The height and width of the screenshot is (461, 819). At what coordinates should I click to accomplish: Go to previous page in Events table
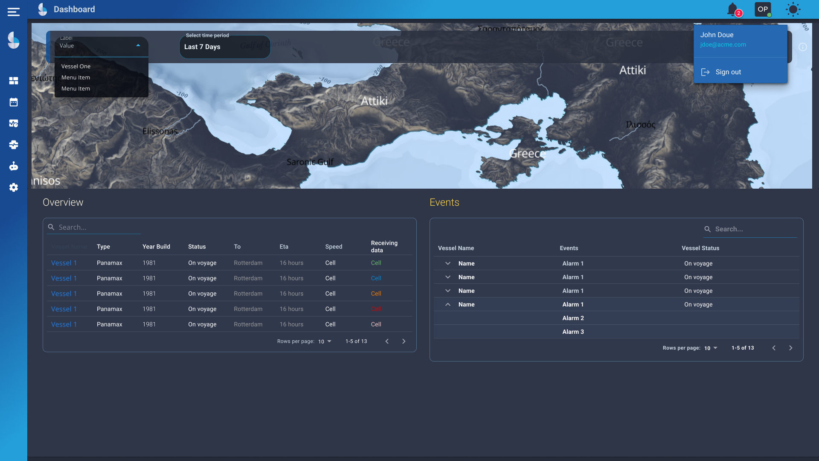pos(774,348)
